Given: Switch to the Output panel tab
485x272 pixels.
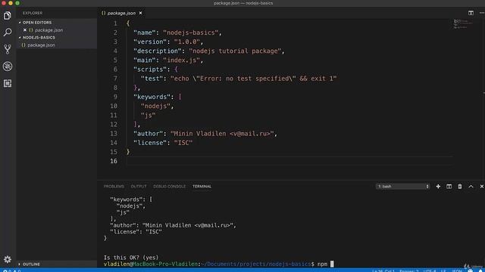Looking at the screenshot, I should 139,187.
